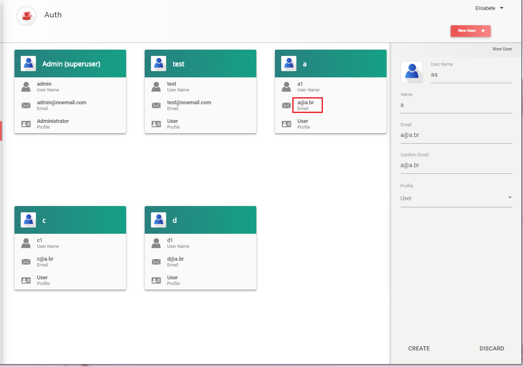Click the CREATE button

pos(419,348)
